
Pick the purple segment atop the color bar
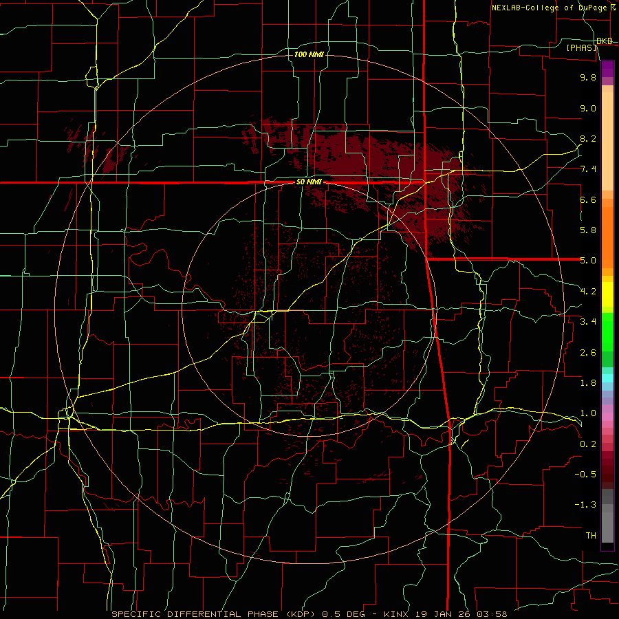(x=607, y=69)
